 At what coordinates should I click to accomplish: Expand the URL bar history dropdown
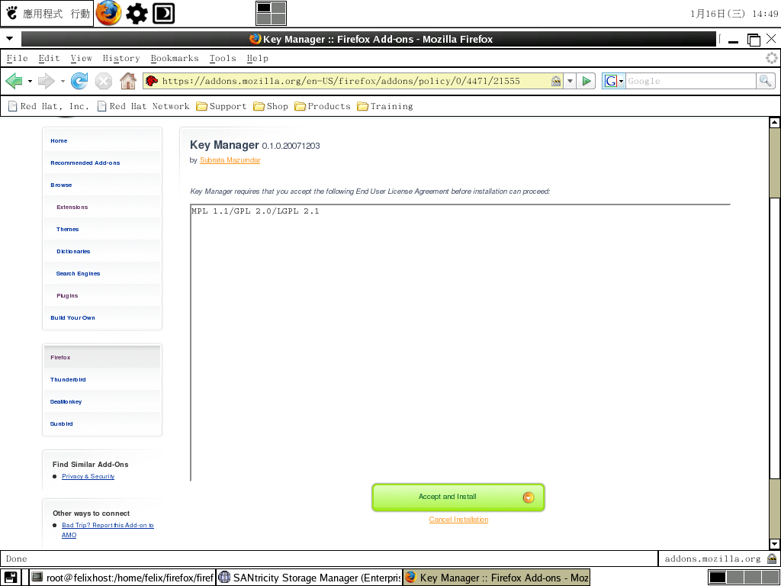point(570,81)
